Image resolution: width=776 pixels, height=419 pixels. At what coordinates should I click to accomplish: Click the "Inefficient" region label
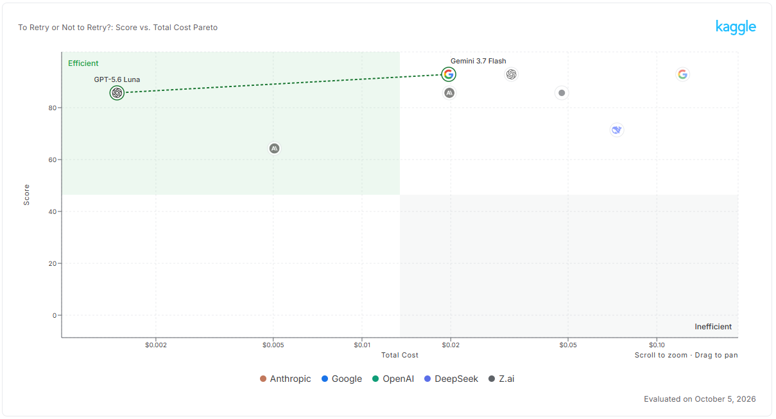pyautogui.click(x=713, y=327)
